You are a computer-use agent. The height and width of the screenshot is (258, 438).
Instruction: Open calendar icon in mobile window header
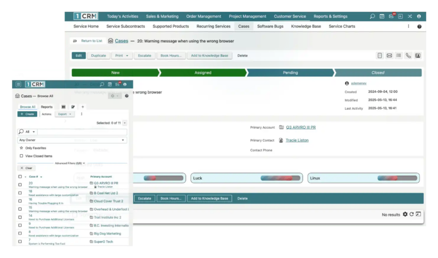coord(109,84)
